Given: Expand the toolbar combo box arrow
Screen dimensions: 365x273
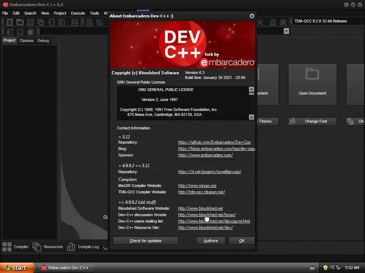Looking at the screenshot, I should click(287, 31).
